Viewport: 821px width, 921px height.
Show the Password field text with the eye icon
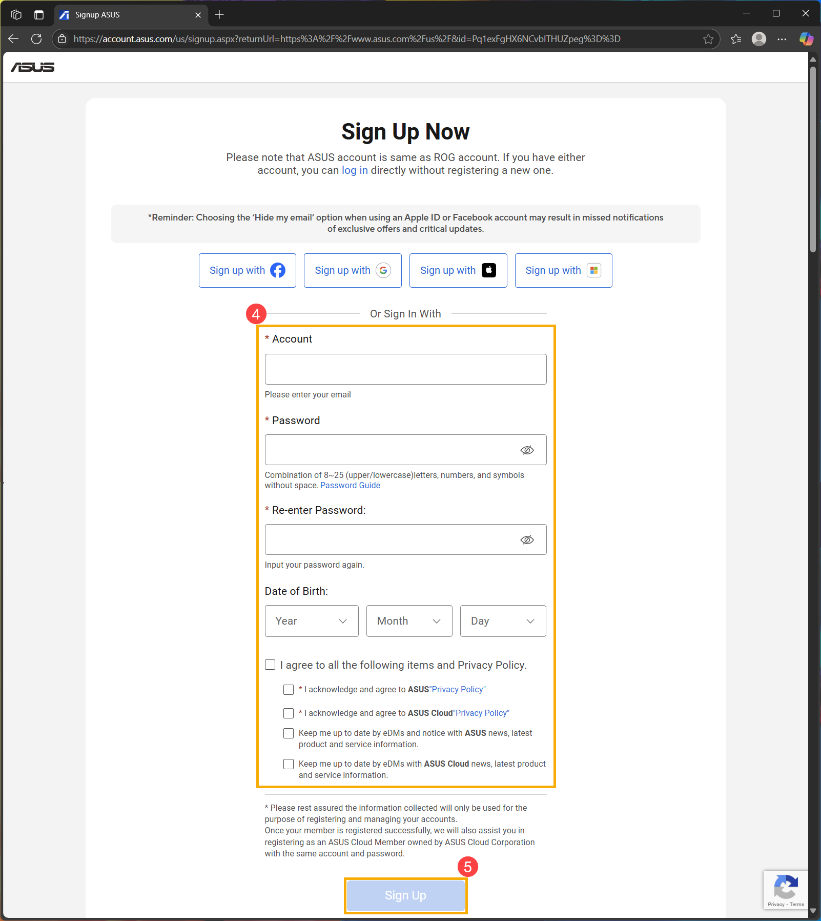coord(527,450)
